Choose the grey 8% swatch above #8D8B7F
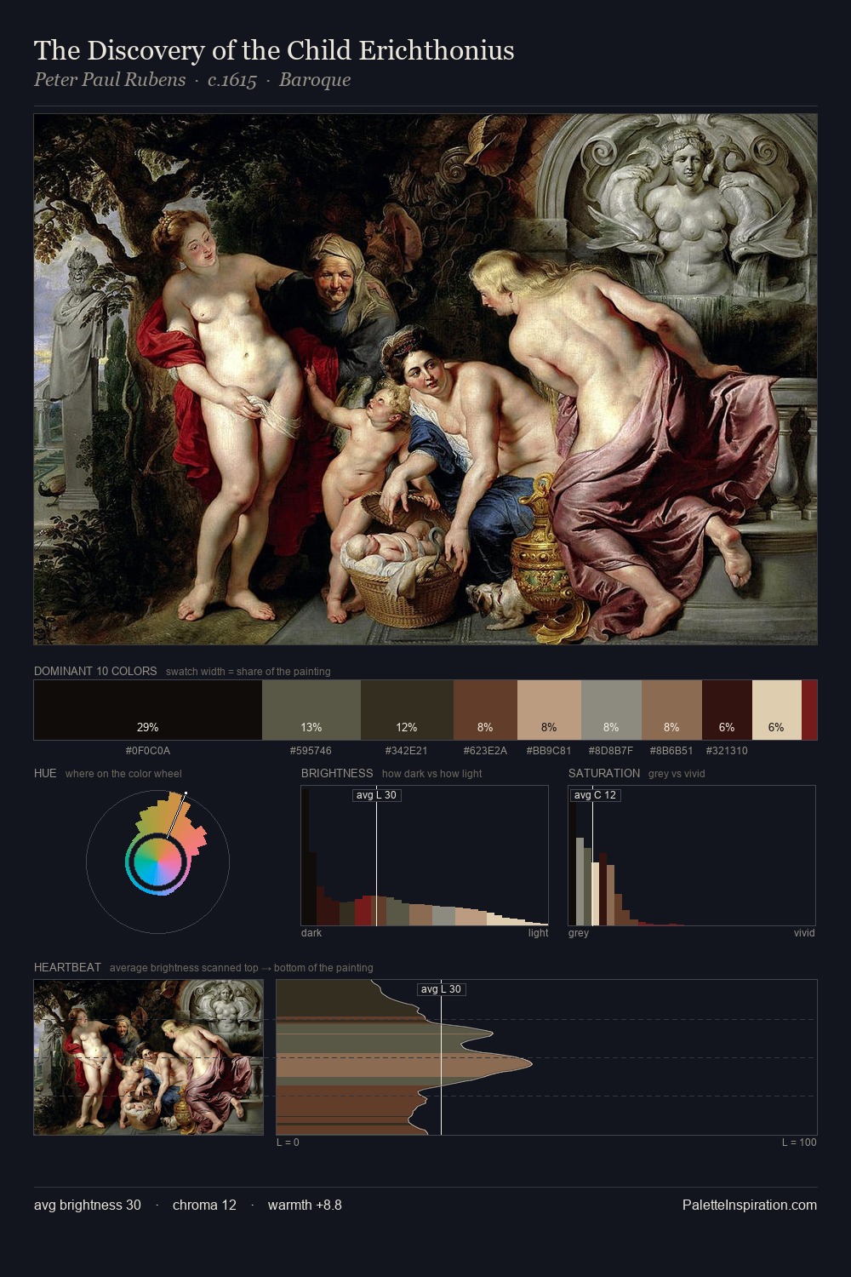The image size is (851, 1277). click(x=611, y=710)
